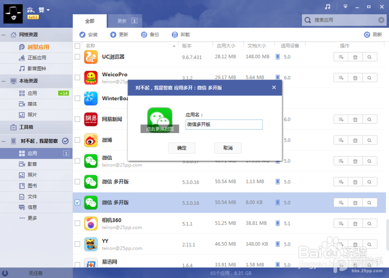389x278 pixels.
Task: Click the 安装 install toolbar icon
Action: coord(82,35)
